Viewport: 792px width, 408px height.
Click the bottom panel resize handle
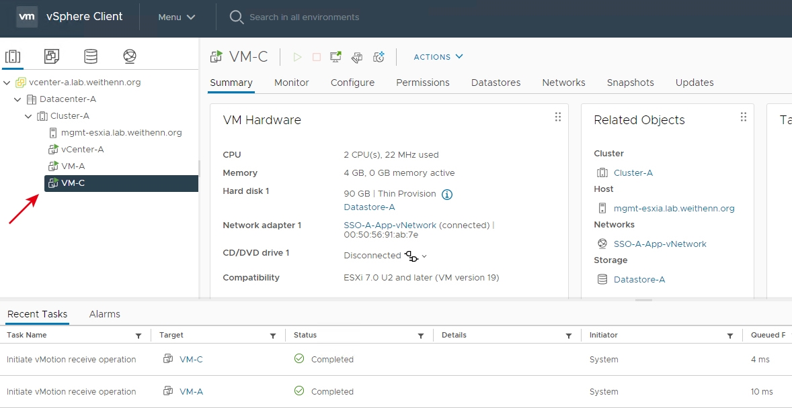tap(643, 300)
